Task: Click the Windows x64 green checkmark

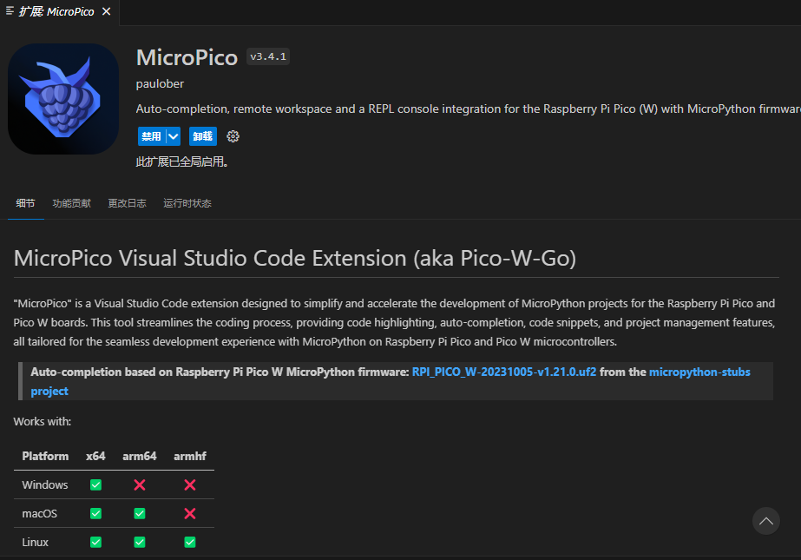Action: click(95, 484)
